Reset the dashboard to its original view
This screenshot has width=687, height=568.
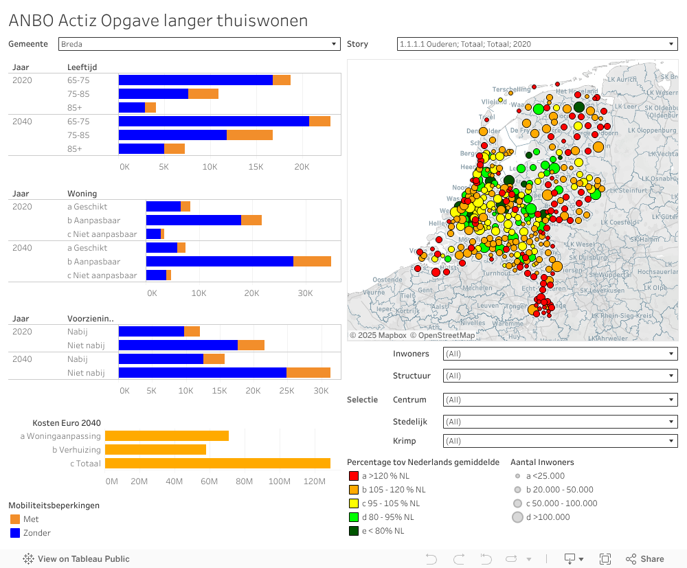[485, 558]
